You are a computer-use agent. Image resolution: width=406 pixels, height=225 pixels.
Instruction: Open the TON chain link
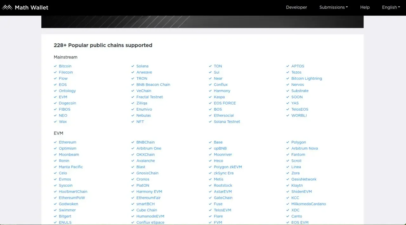218,66
